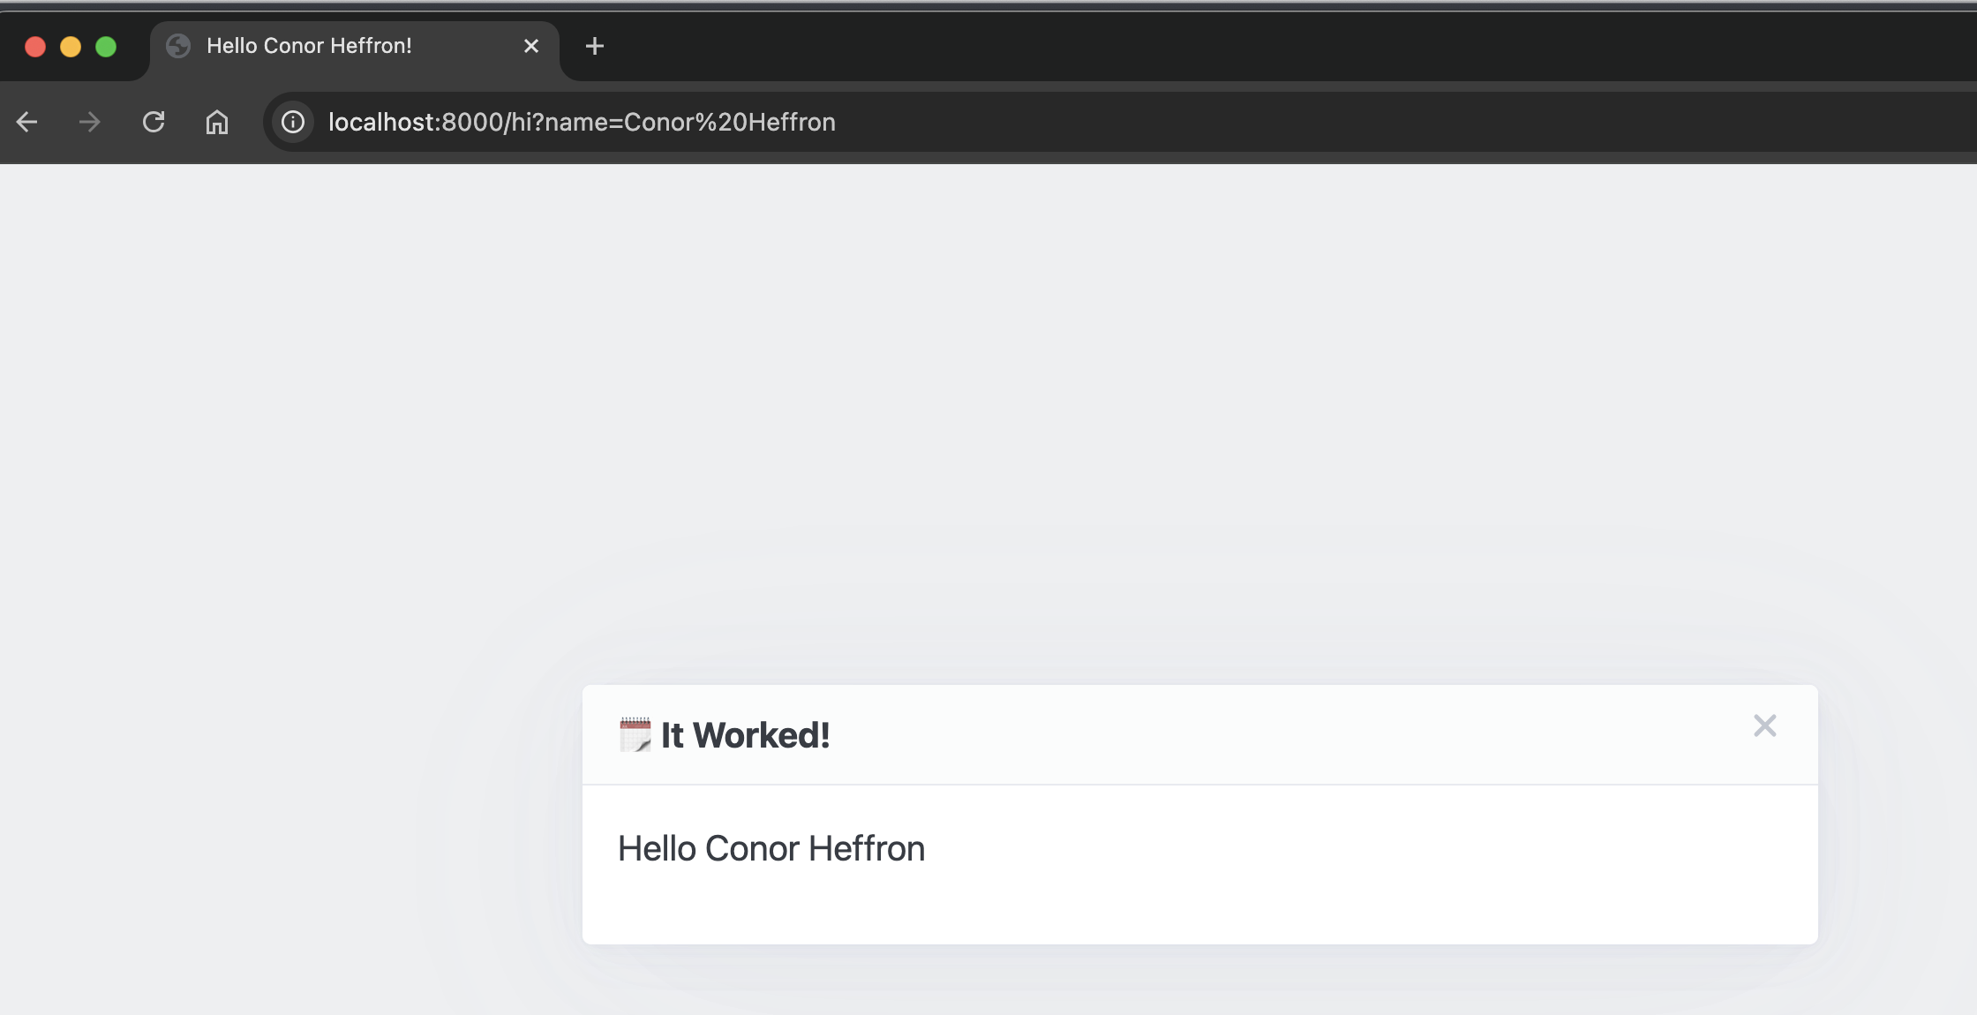Screen dimensions: 1977x1015
Task: Open a new tab with plus button
Action: pyautogui.click(x=595, y=46)
